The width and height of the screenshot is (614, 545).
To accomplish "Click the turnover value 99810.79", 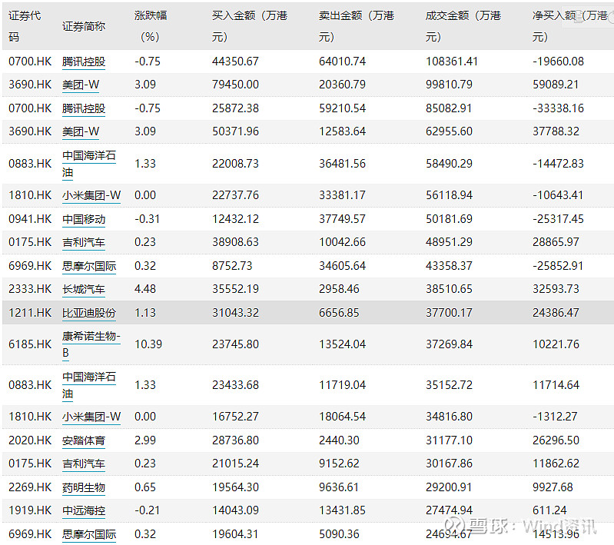I will point(449,85).
